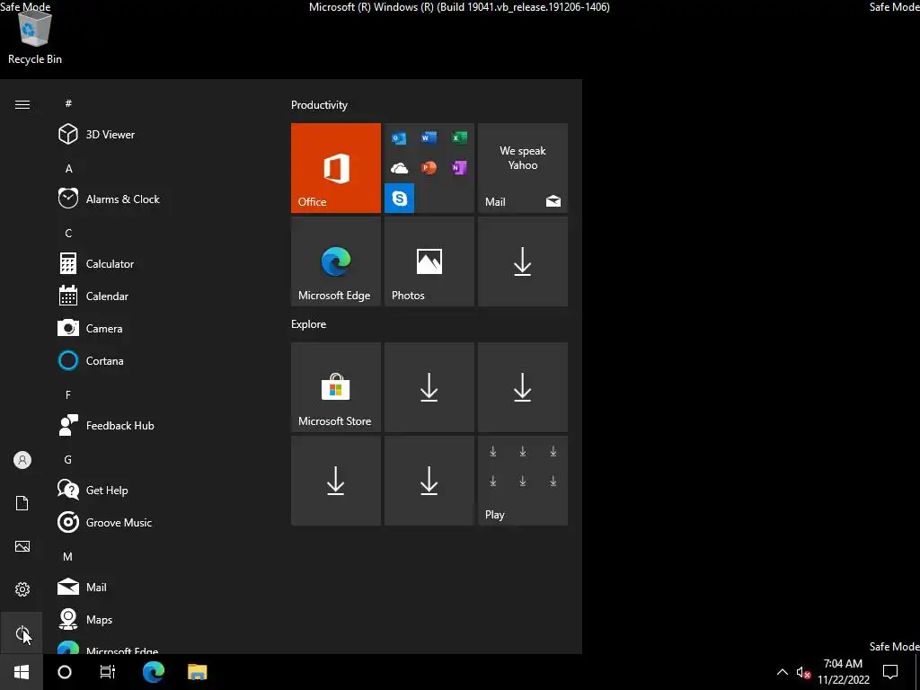Open Documents from the Start sidebar

pos(22,503)
